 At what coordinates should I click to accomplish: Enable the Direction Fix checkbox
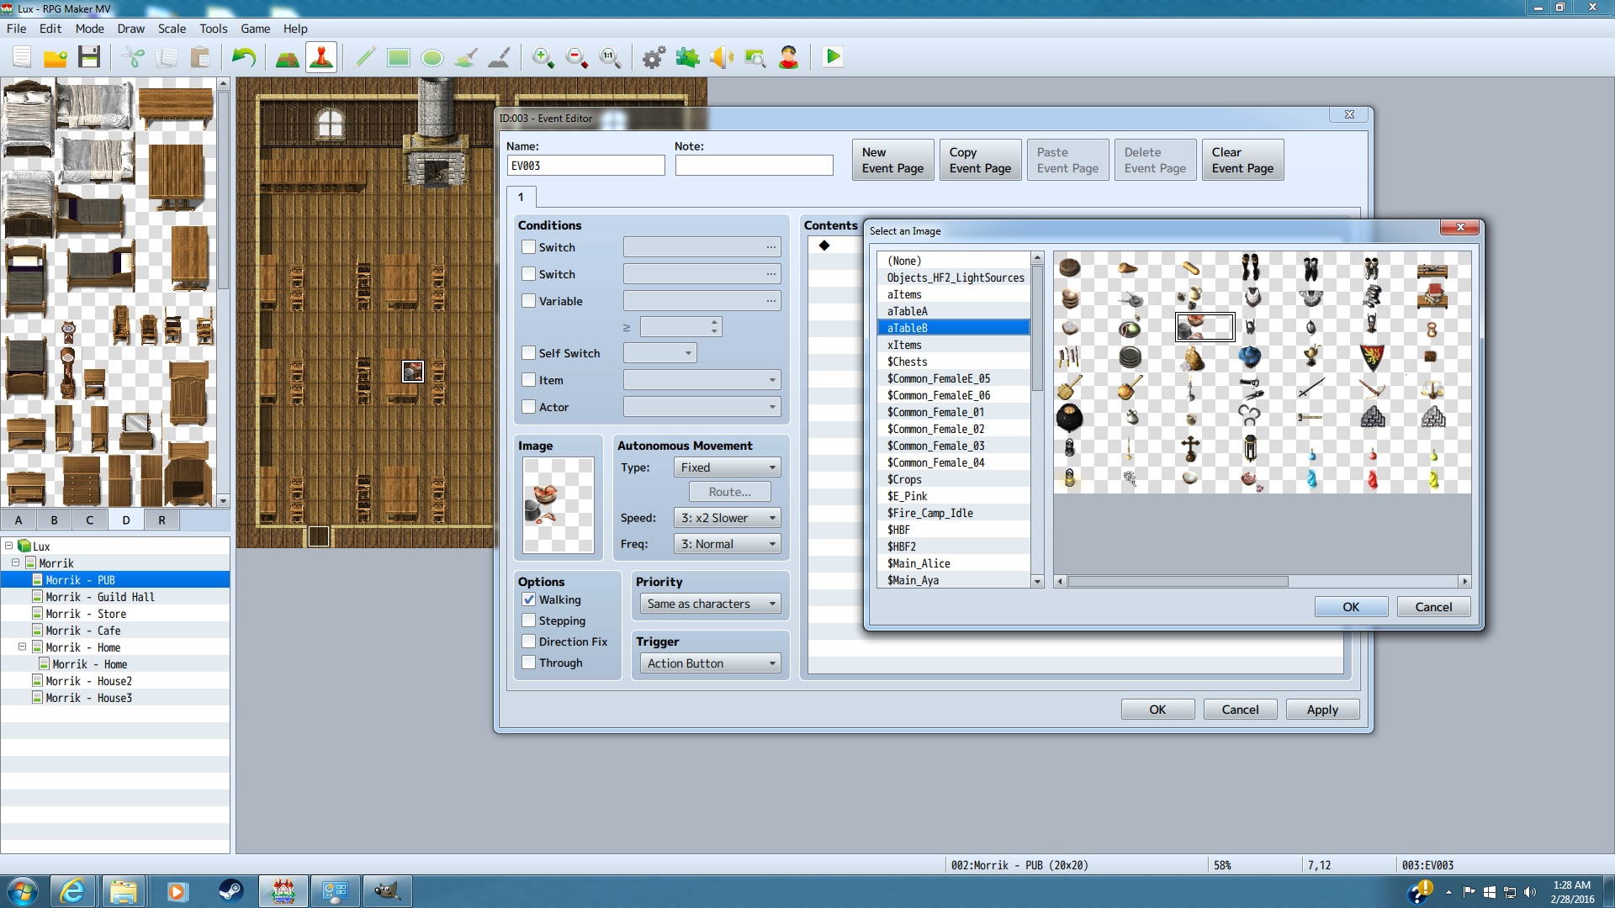point(528,641)
